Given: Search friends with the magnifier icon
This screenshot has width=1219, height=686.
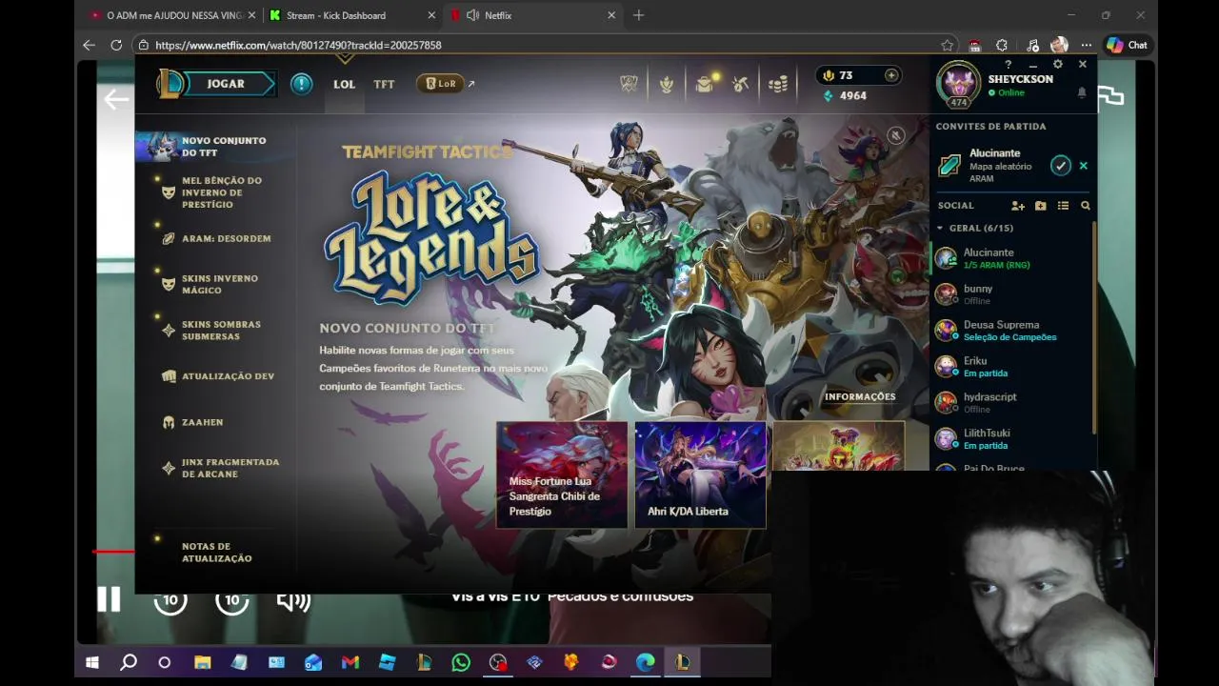Looking at the screenshot, I should [x=1086, y=206].
